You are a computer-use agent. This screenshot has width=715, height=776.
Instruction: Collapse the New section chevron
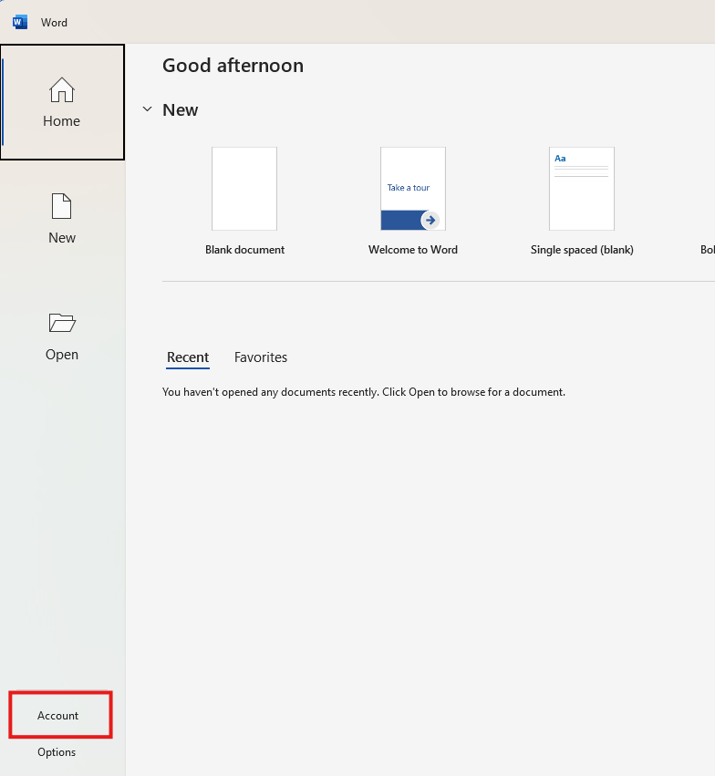pyautogui.click(x=147, y=109)
